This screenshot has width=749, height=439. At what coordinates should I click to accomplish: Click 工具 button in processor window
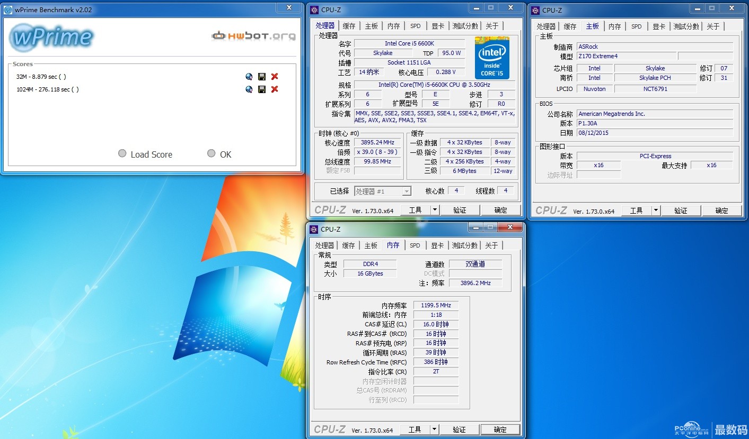point(415,210)
